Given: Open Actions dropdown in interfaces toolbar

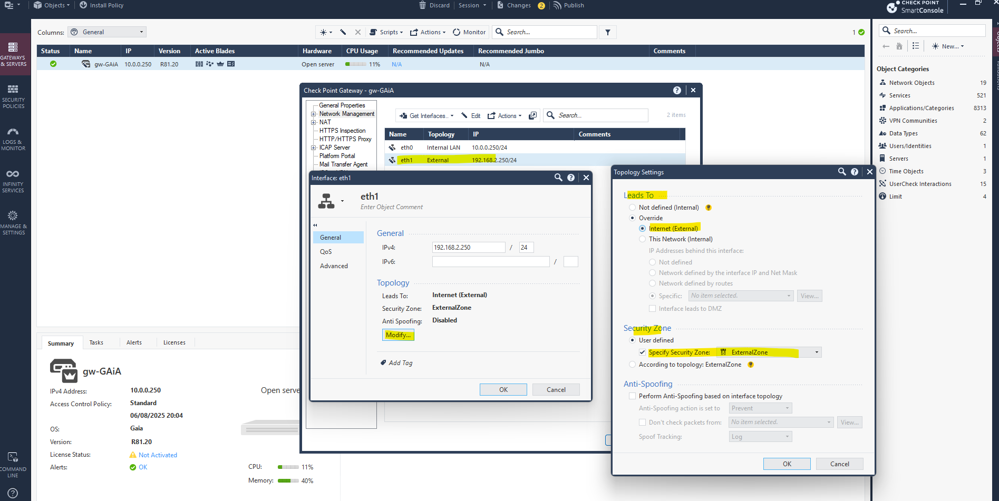Looking at the screenshot, I should (x=505, y=116).
